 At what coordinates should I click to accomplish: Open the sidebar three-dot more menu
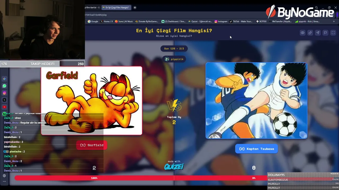[4, 181]
